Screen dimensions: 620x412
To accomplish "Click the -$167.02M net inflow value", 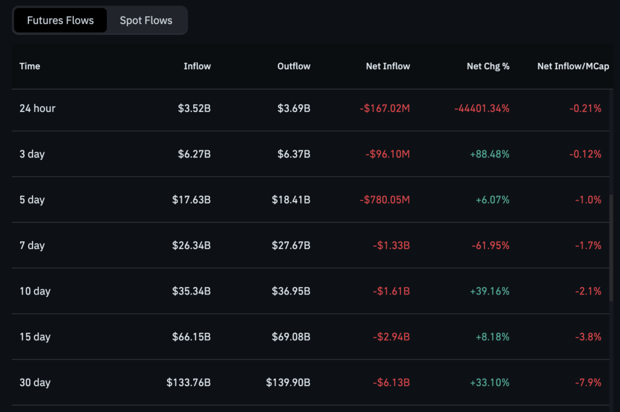I will (x=384, y=108).
